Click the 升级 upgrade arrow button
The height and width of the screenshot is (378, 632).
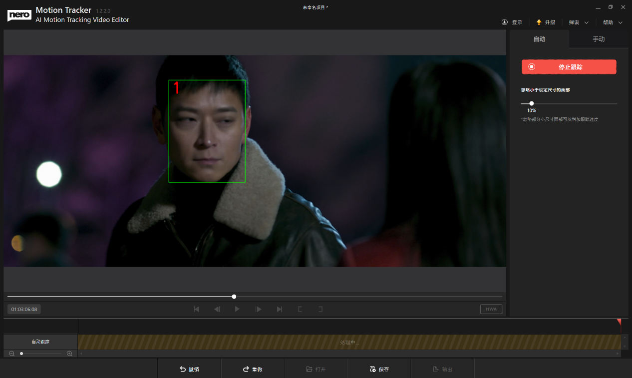[546, 22]
